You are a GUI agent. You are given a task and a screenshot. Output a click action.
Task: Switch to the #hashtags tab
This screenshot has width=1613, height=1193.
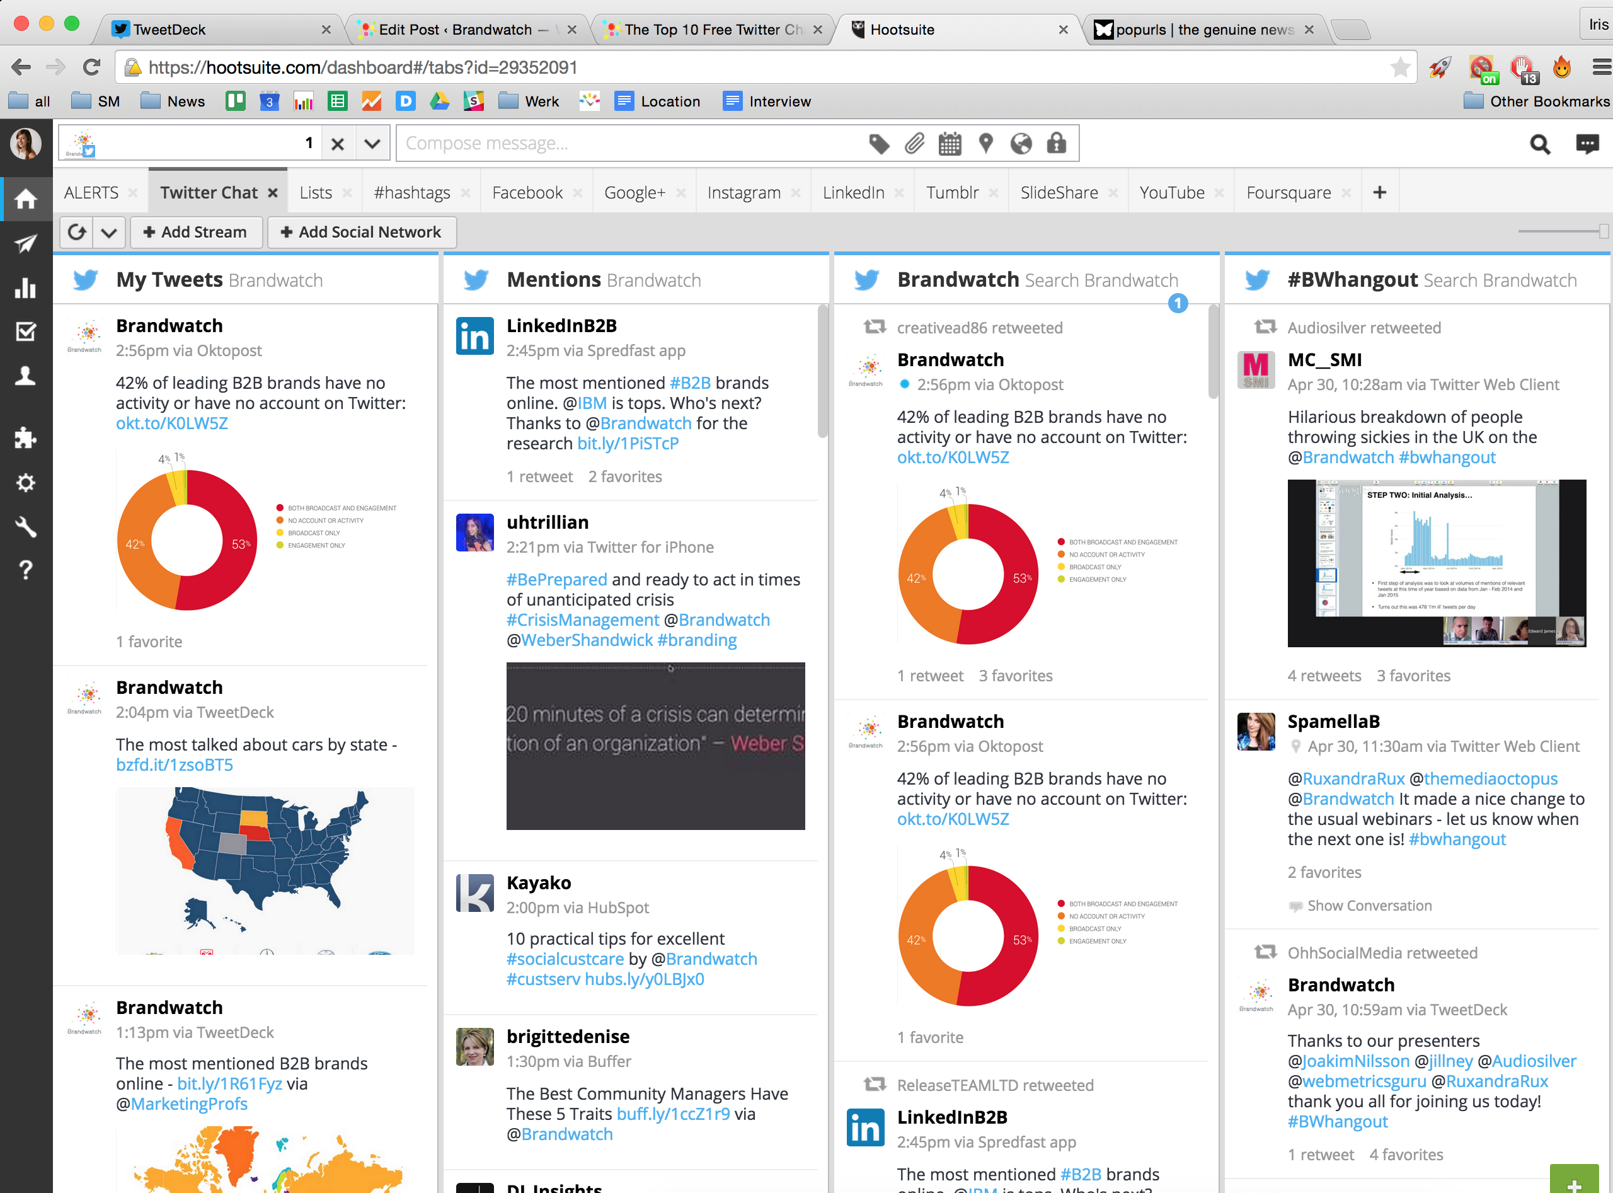(411, 193)
